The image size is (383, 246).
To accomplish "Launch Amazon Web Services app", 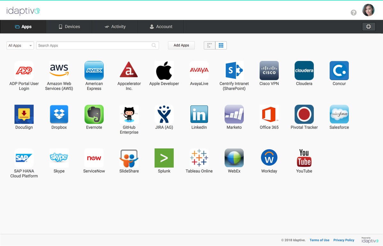I will pos(59,71).
